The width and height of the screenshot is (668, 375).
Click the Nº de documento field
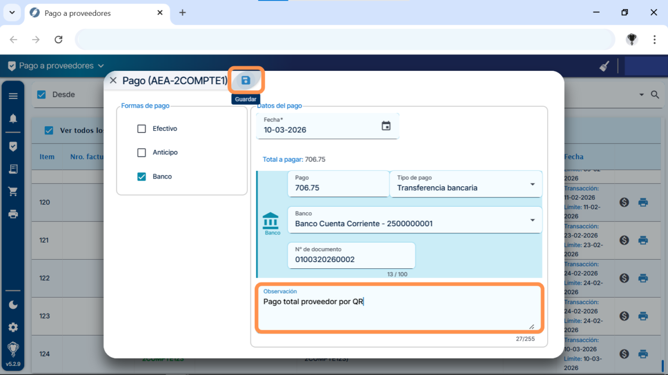pos(351,259)
